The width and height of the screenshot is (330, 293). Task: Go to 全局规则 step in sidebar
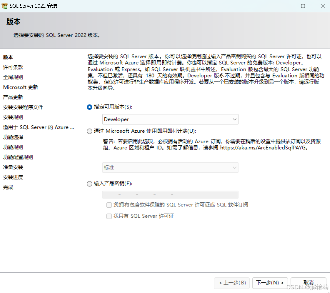click(13, 77)
